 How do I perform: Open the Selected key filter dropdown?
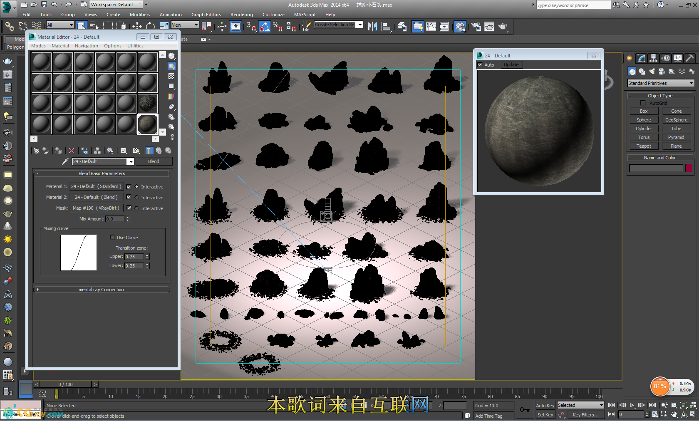click(x=580, y=405)
